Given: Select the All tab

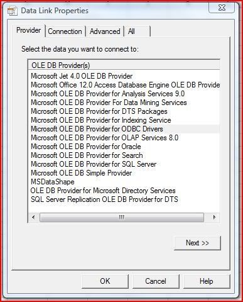Looking at the screenshot, I should coord(138,31).
